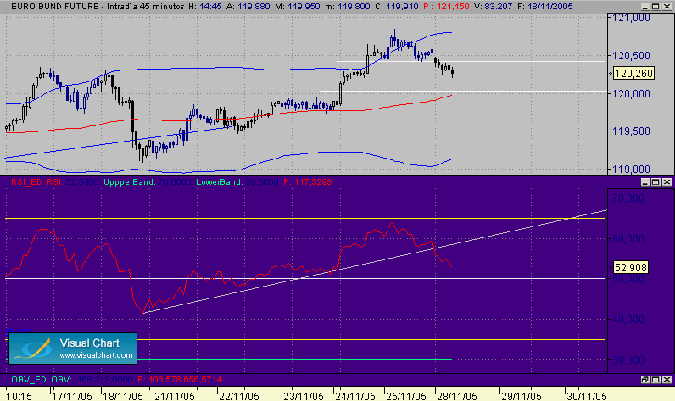Viewport: 675px width, 401px height.
Task: Click the 'P: 117,3298' value in the RSI header
Action: point(308,182)
